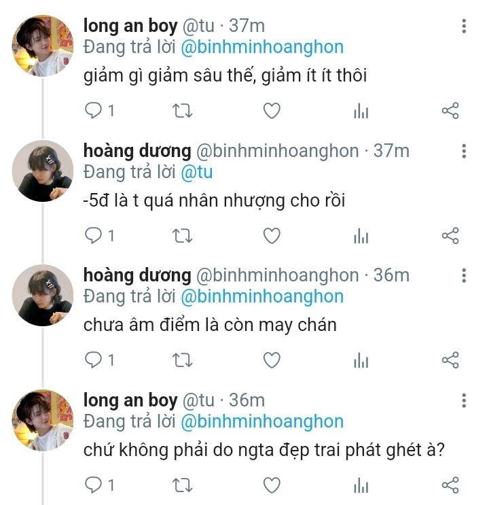View analytics for the 'giảm gì giảm sâu thế' tweet

[x=361, y=111]
